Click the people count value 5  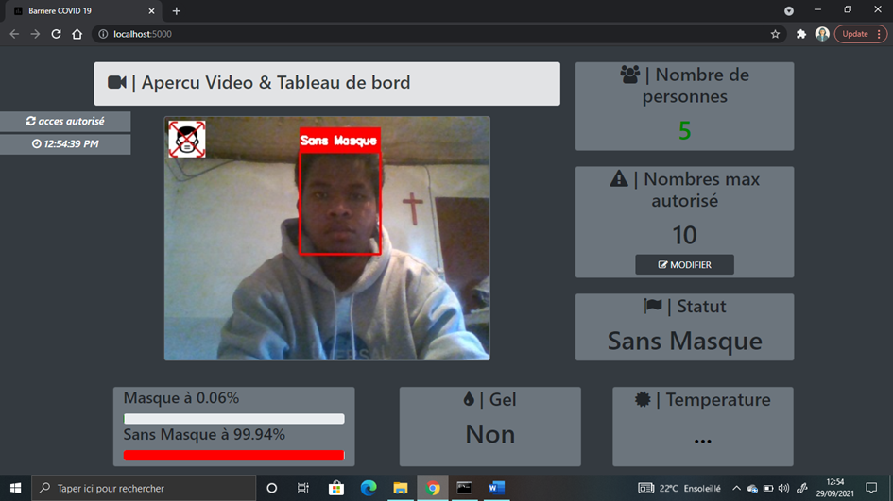[684, 131]
